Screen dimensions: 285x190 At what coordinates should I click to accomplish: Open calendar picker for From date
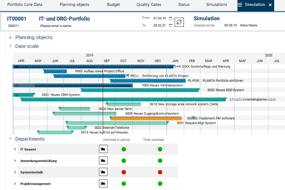(x=170, y=18)
